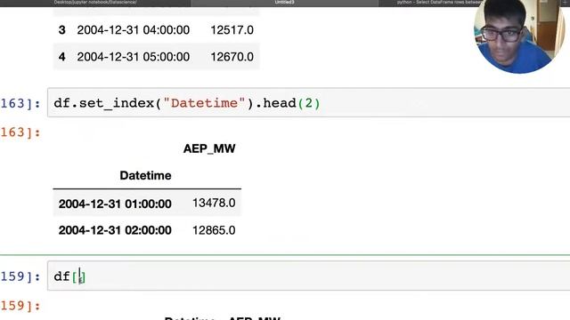
Task: Click the code cell containing df.set_index("Datetime").head(2)
Action: pos(308,103)
